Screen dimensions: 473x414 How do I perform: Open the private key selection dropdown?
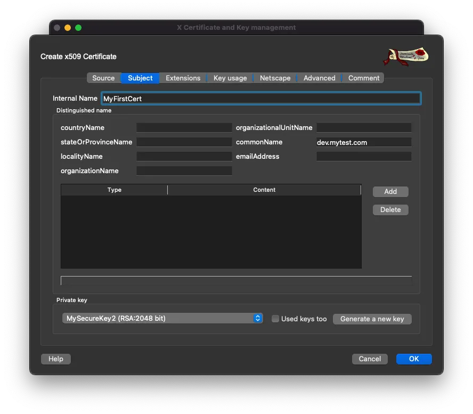click(x=162, y=318)
